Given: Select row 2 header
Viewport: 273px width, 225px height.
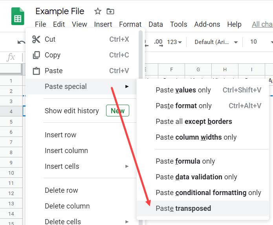Looking at the screenshot, I should [x=11, y=91].
